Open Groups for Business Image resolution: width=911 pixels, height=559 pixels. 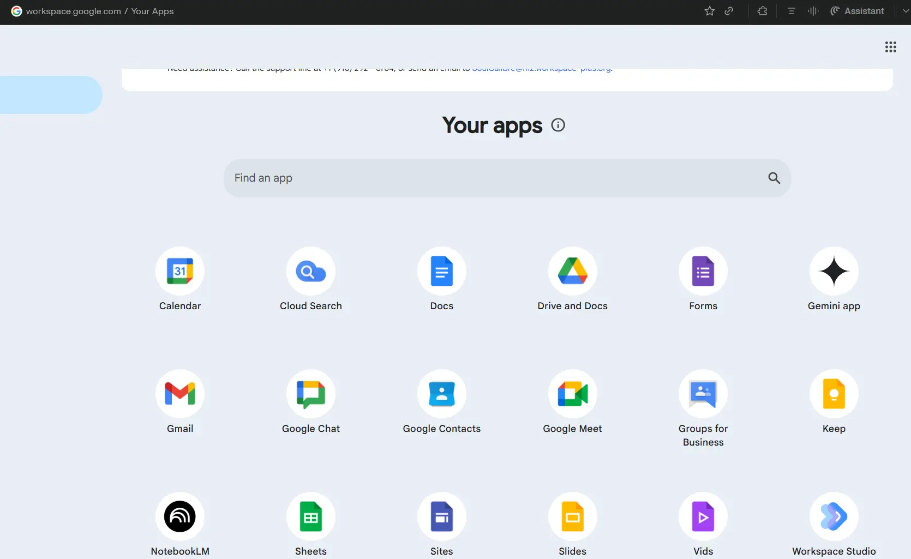tap(703, 394)
